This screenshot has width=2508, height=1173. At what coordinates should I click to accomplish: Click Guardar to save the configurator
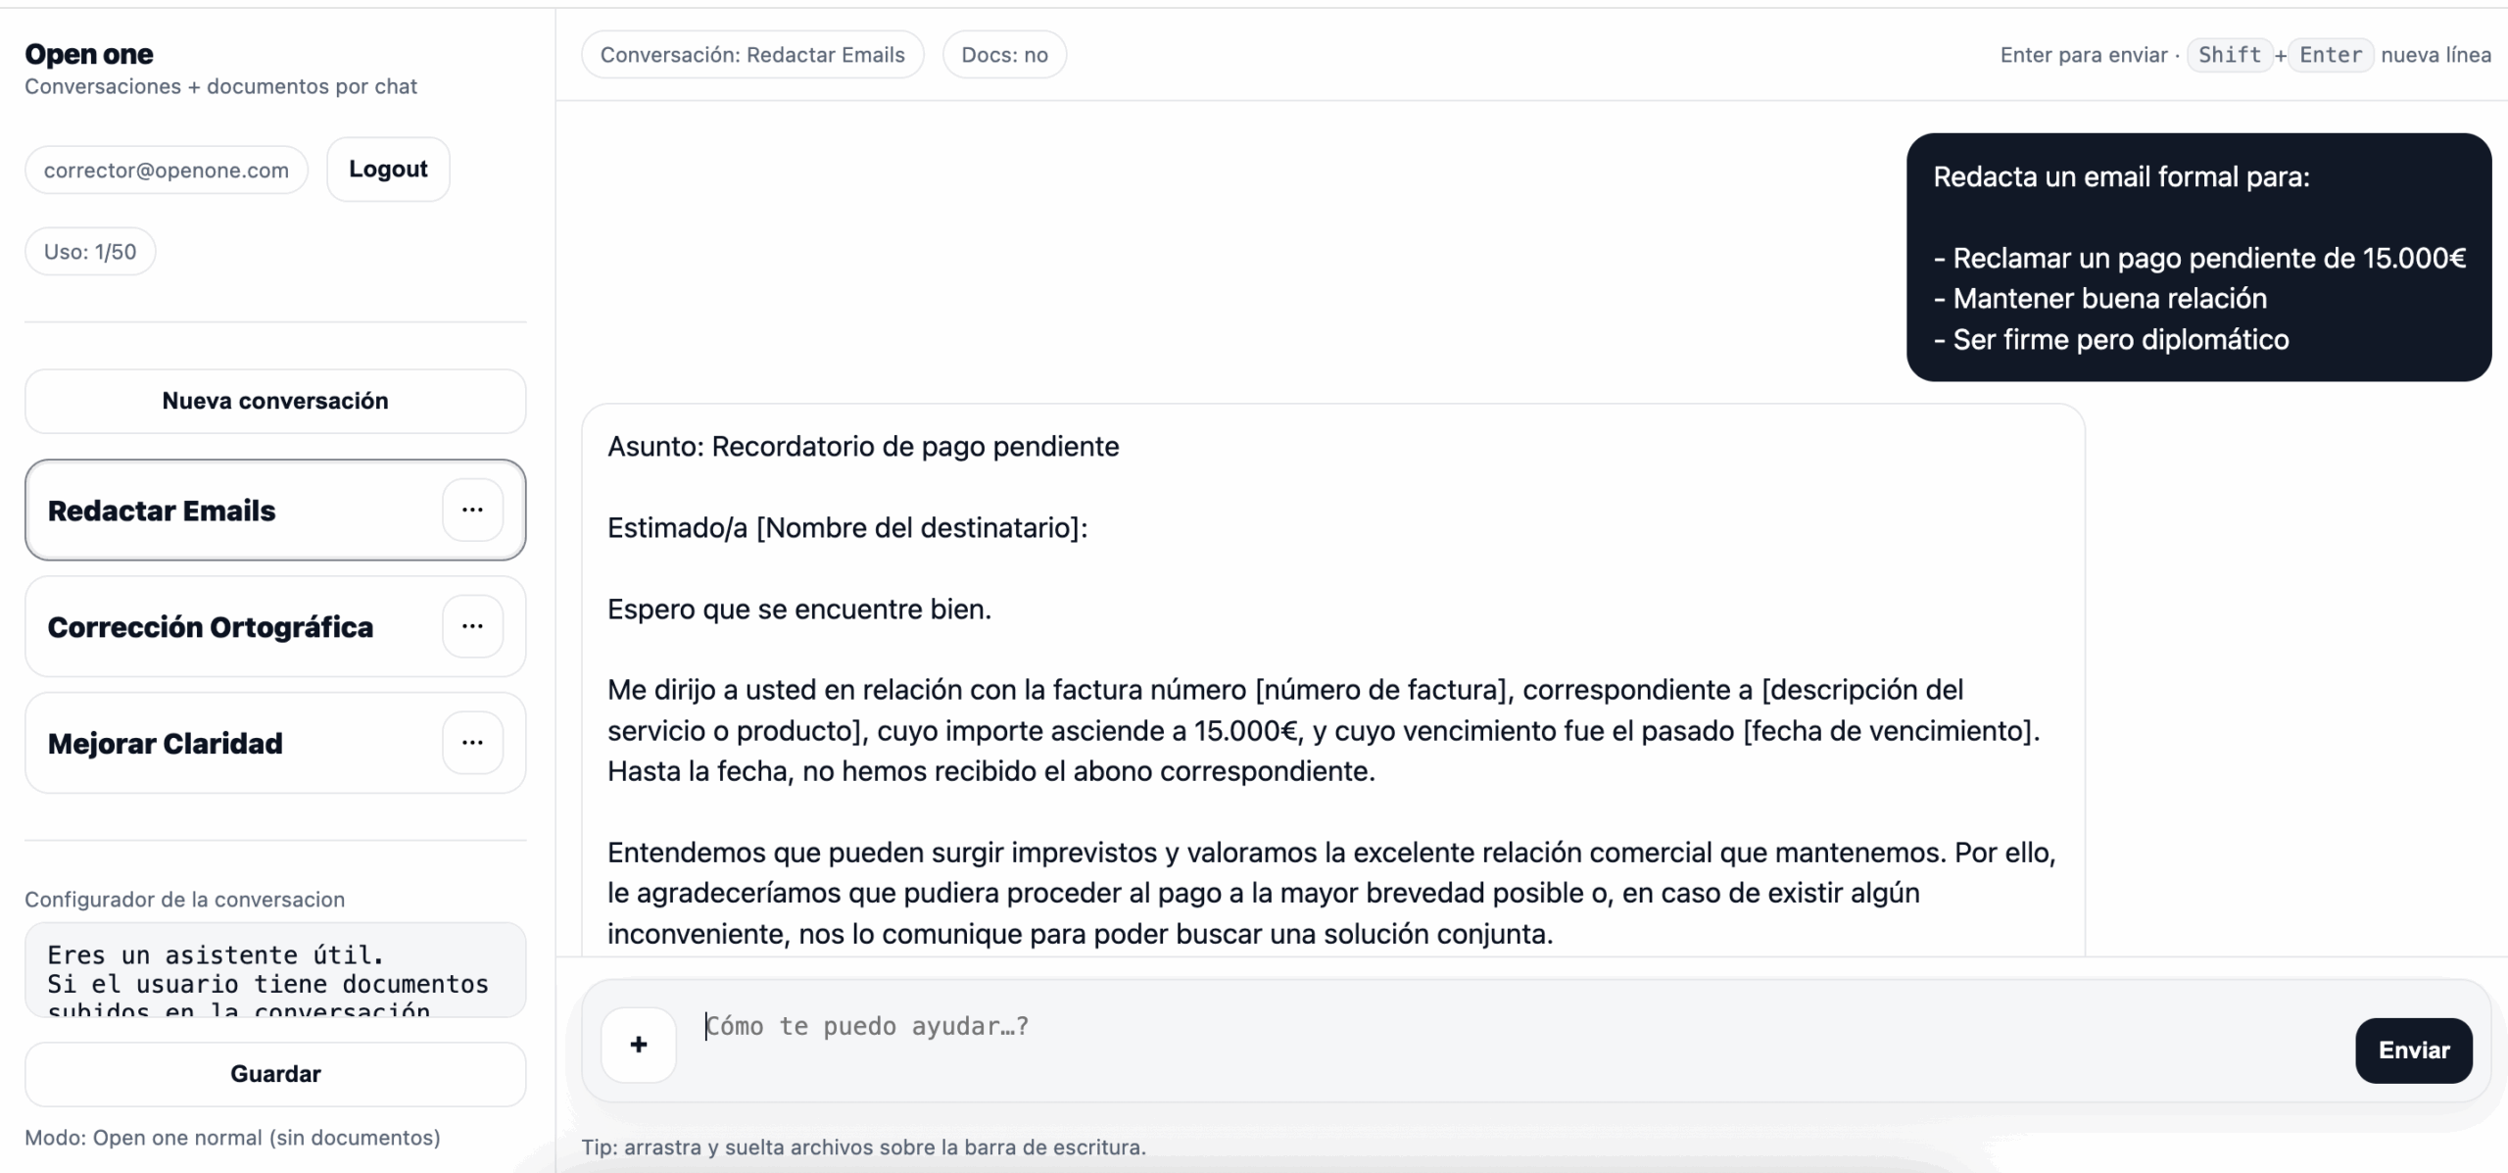(x=275, y=1074)
